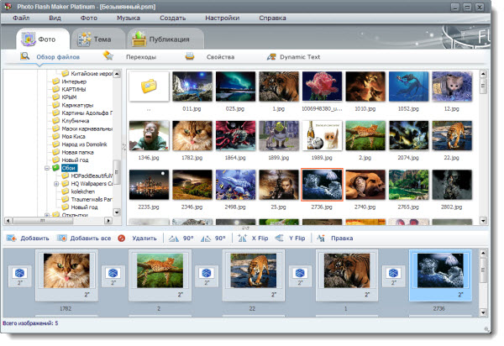The image size is (504, 346).
Task: Open the Музыка menu
Action: (x=129, y=17)
